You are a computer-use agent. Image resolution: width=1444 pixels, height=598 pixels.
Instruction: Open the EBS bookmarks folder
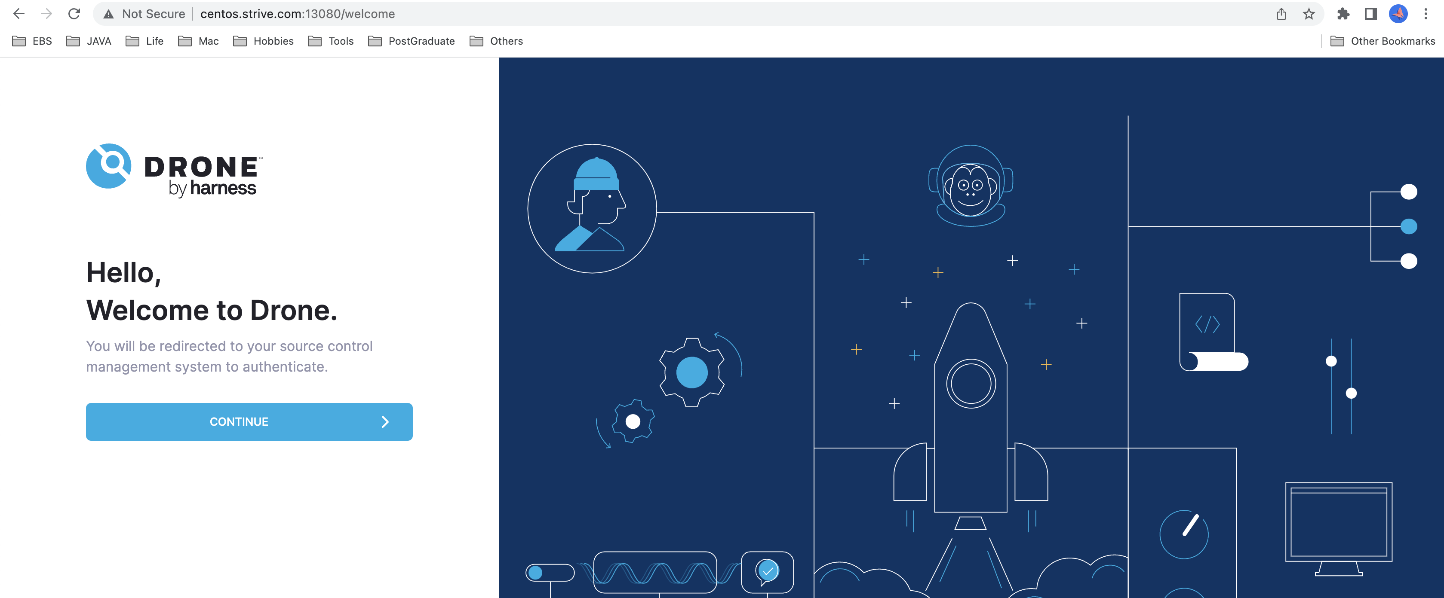point(33,41)
